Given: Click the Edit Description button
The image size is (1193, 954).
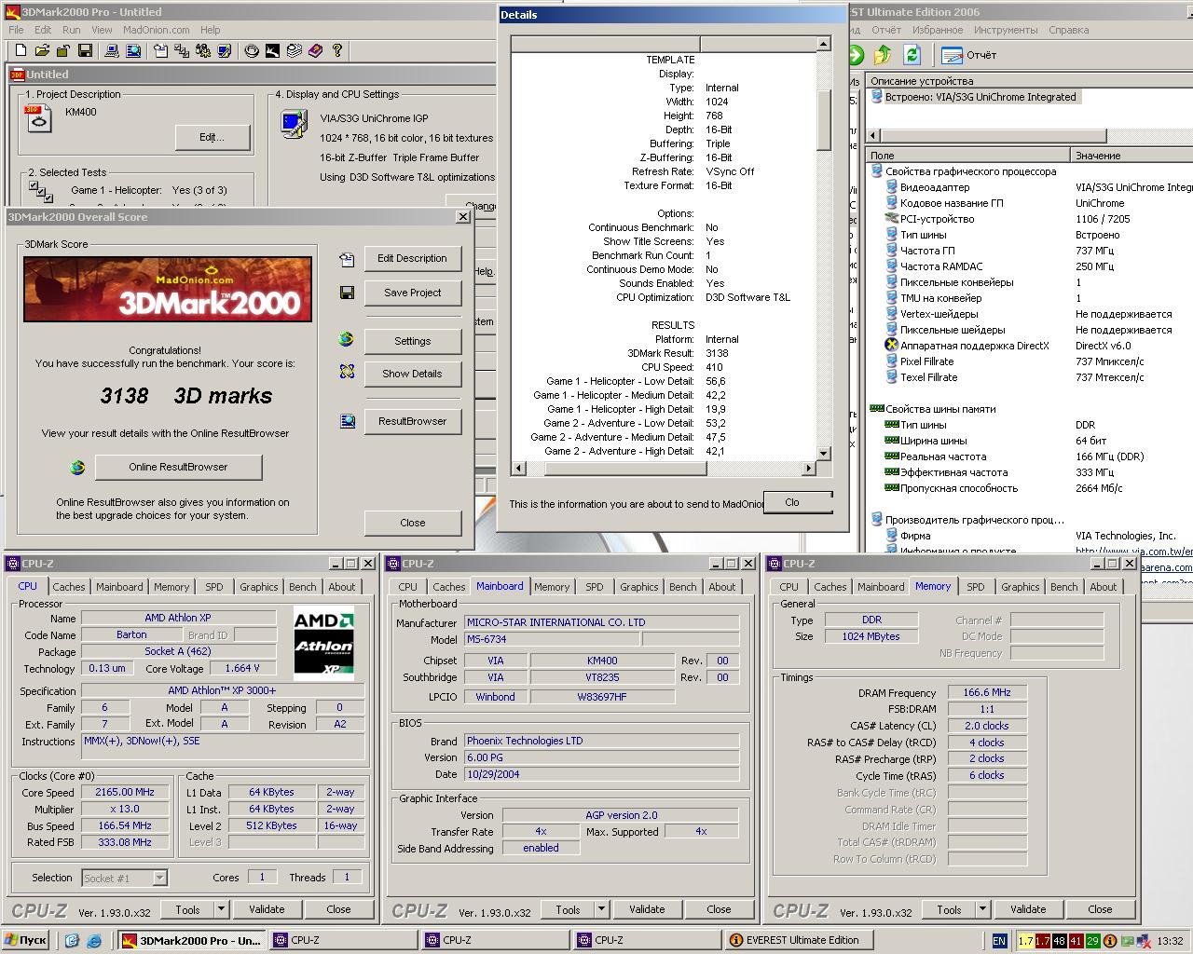Looking at the screenshot, I should [x=412, y=258].
